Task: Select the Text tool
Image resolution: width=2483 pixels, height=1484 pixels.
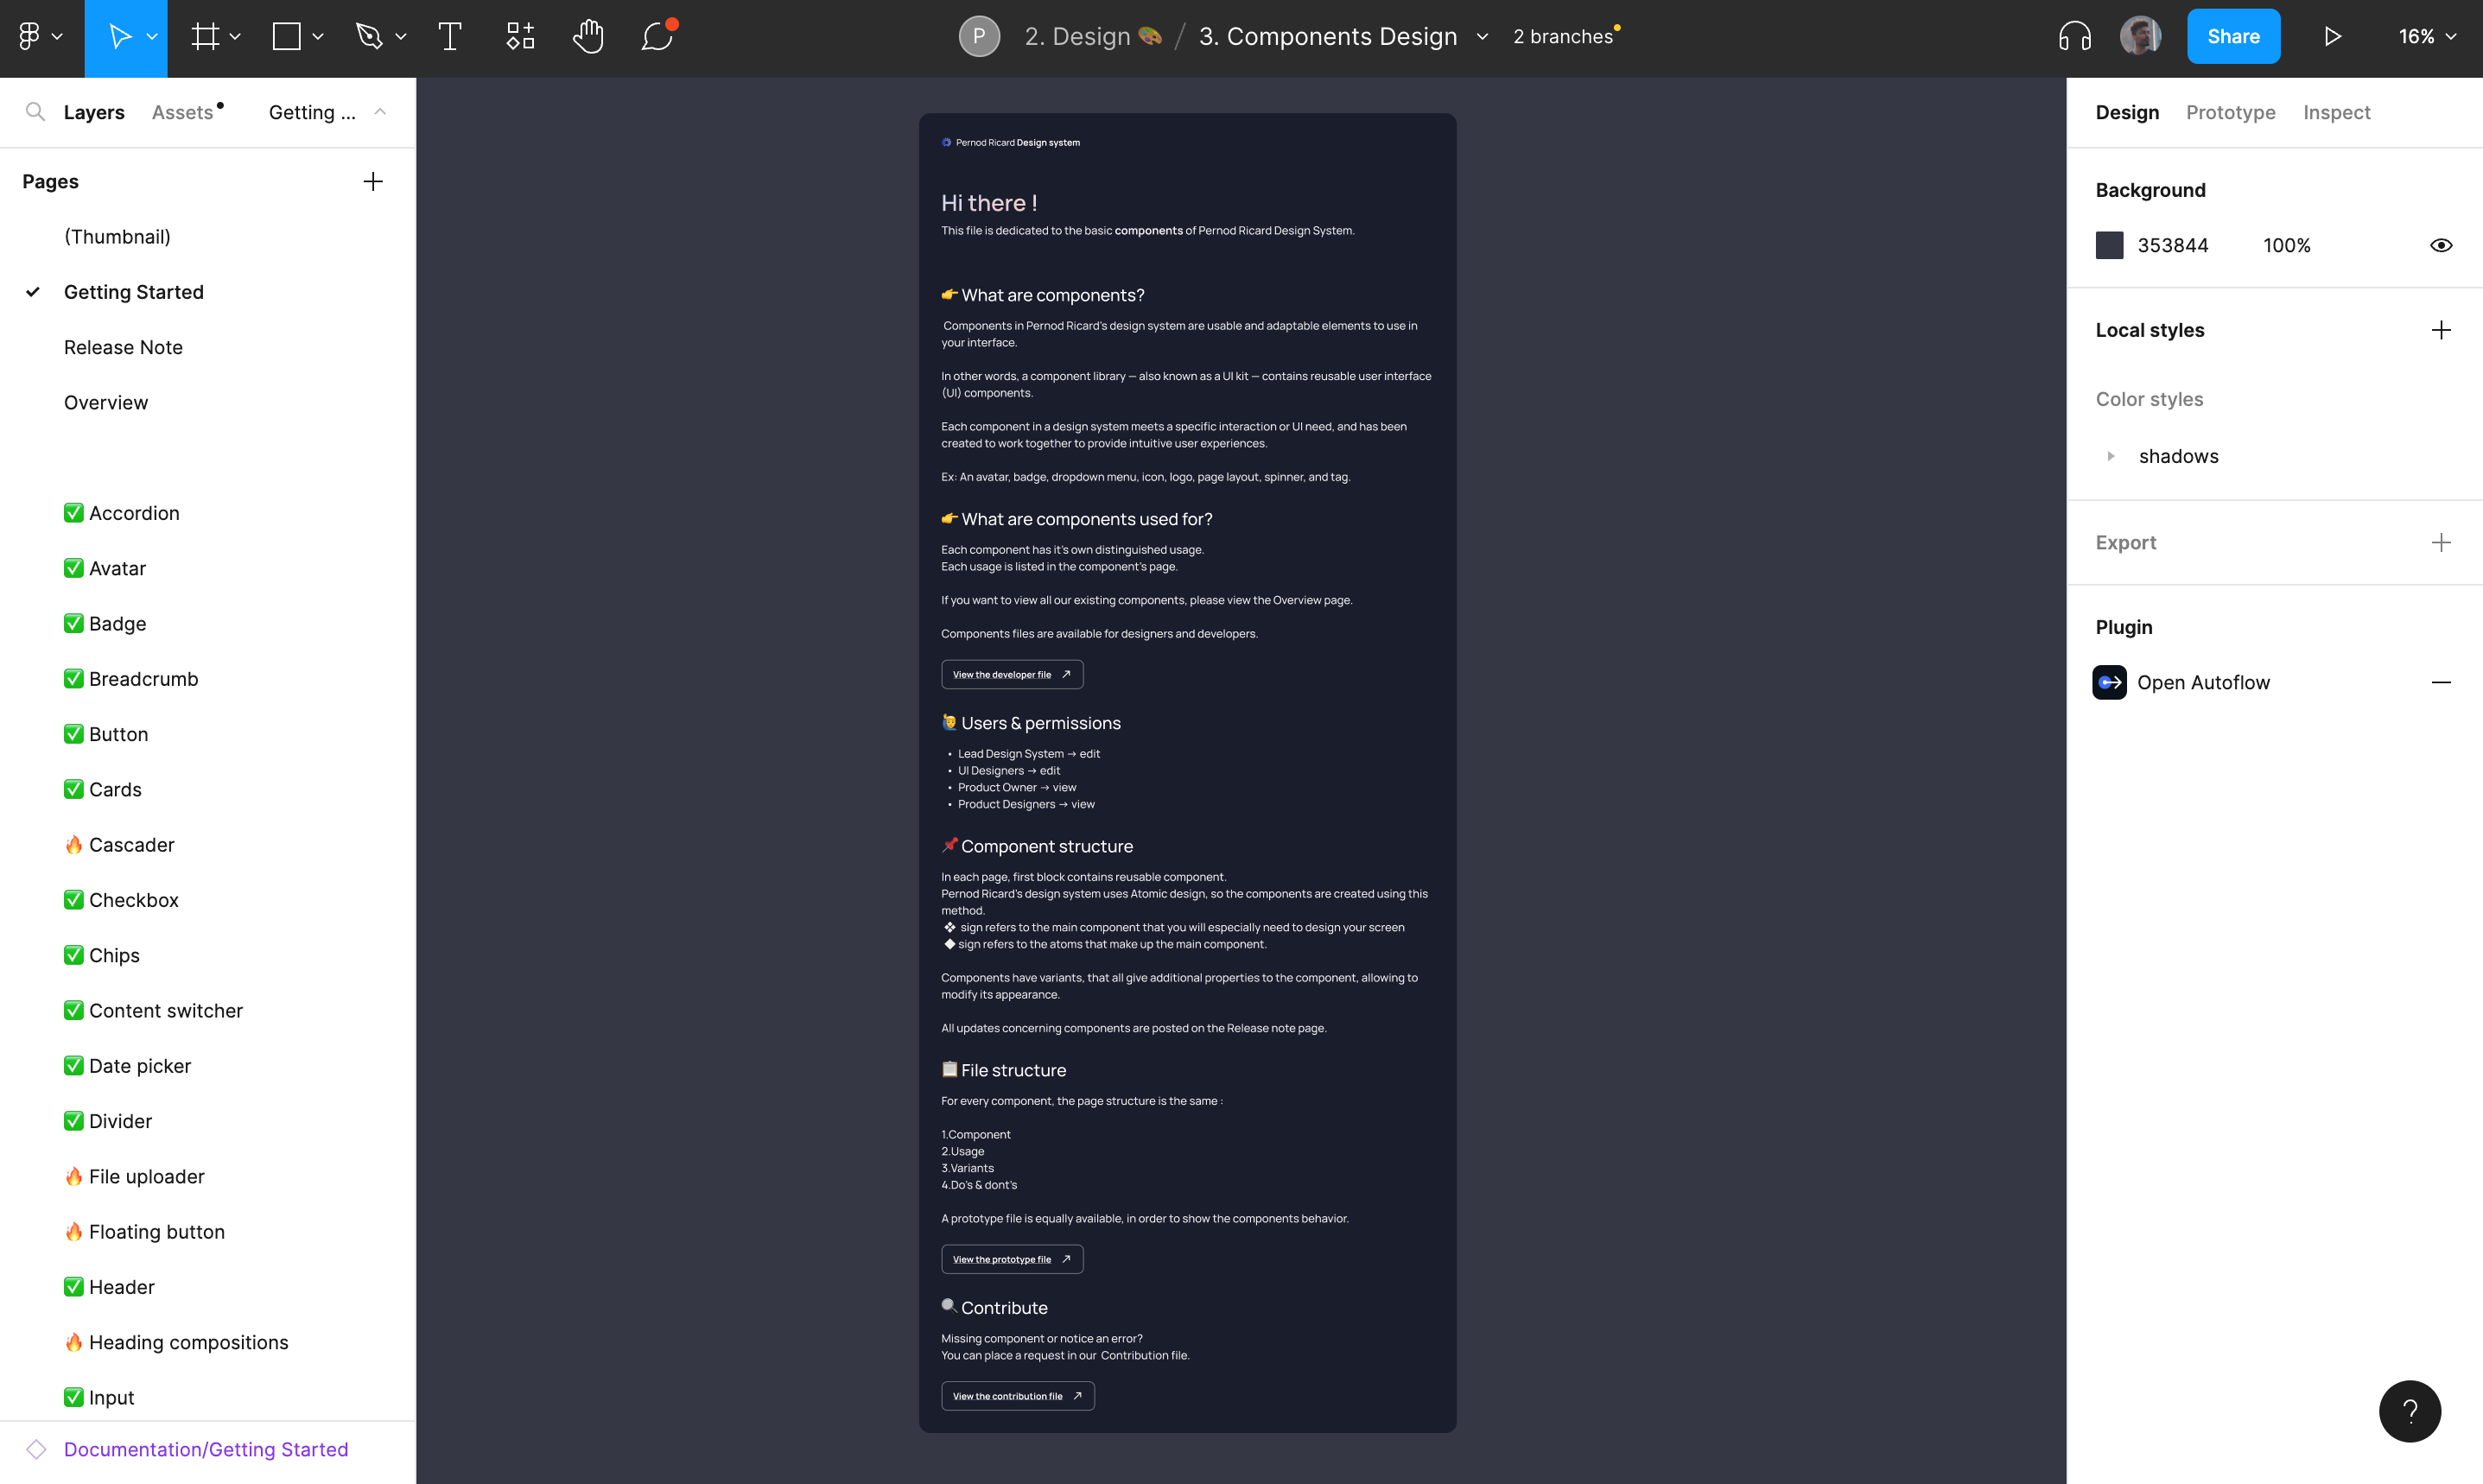Action: (450, 37)
